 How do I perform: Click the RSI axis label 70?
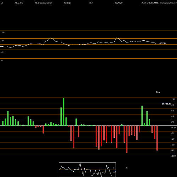tap(2, 41)
